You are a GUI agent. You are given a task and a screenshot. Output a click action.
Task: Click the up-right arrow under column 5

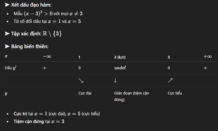tap(170, 81)
